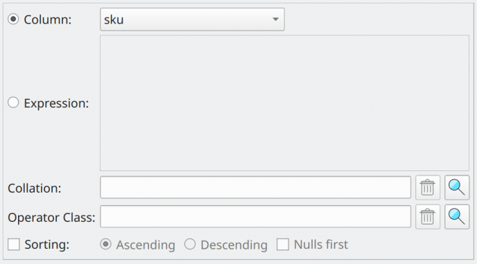The width and height of the screenshot is (477, 264).
Task: Choose the Ascending sort option
Action: pyautogui.click(x=105, y=244)
